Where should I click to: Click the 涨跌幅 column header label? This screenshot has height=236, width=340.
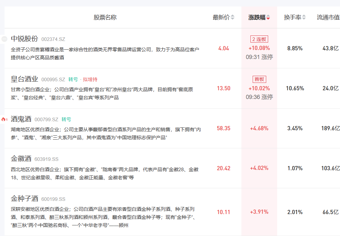(x=257, y=17)
